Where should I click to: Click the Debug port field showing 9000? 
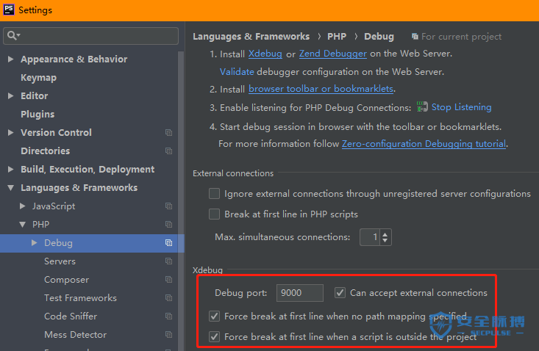(300, 293)
